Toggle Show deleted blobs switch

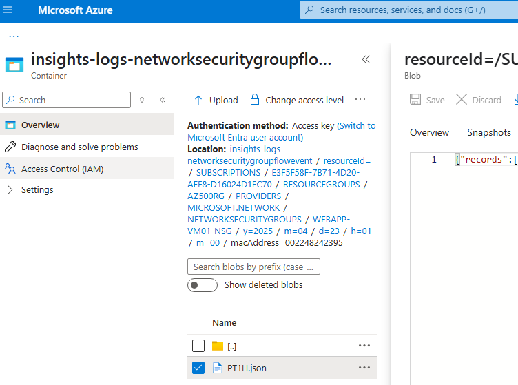(x=203, y=284)
